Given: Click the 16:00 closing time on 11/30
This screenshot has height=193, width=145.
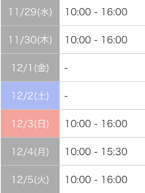Looking at the screenshot, I should [x=114, y=40].
